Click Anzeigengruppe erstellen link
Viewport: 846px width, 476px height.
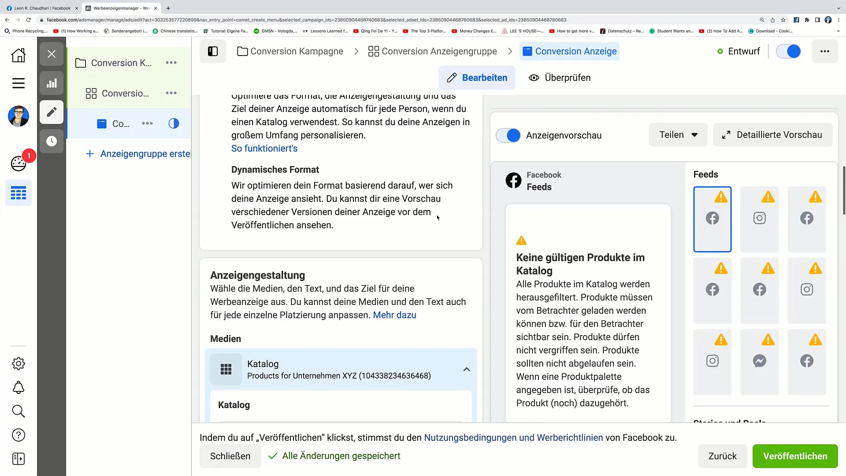point(138,154)
